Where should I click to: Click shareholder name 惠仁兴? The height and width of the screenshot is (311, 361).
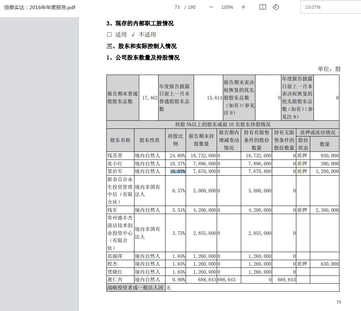115,280
